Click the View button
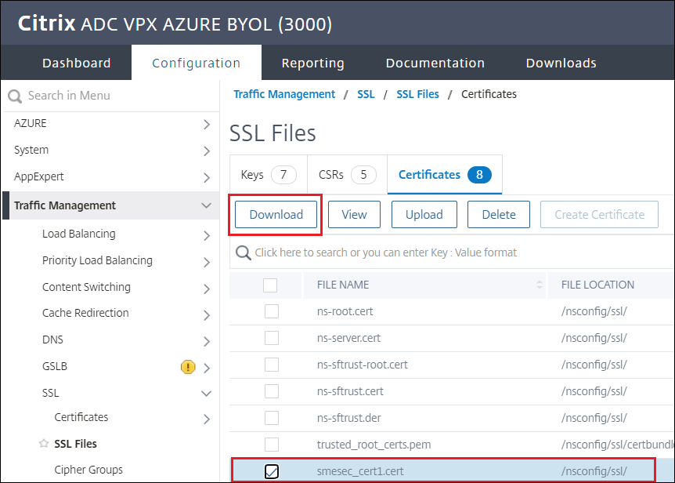The image size is (675, 483). coord(354,215)
